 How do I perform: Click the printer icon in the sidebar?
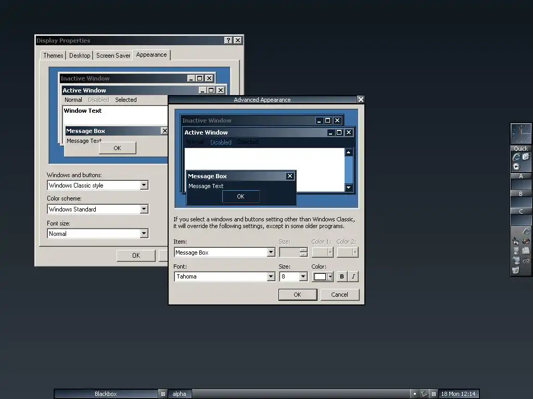click(x=526, y=251)
